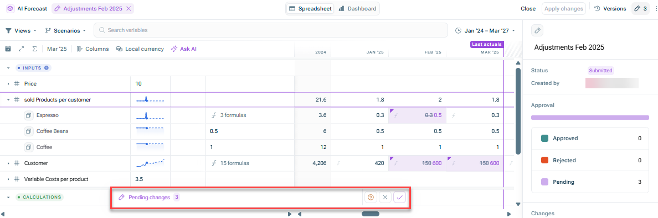Click the Espresso sparkline chart
This screenshot has height=218, width=658.
[x=150, y=115]
